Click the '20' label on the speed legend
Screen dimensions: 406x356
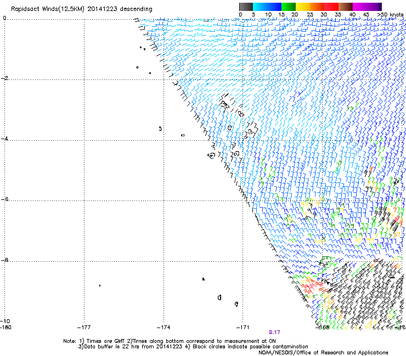click(x=295, y=15)
